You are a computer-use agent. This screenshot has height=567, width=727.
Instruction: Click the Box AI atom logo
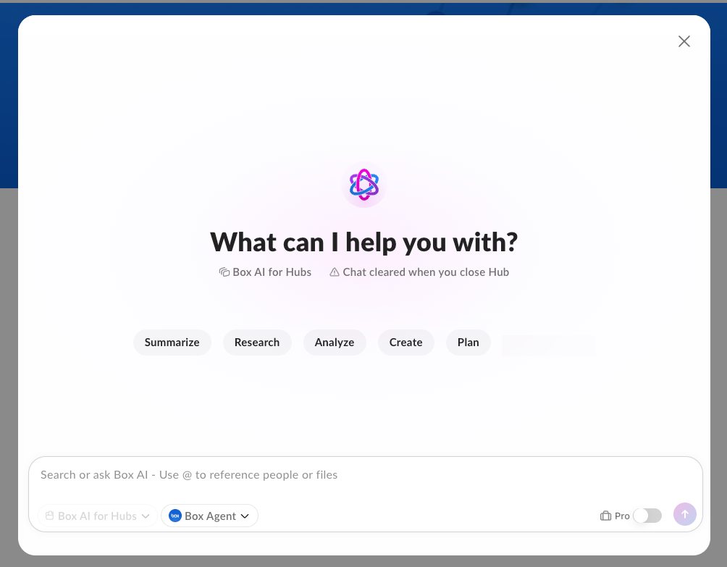pyautogui.click(x=363, y=185)
